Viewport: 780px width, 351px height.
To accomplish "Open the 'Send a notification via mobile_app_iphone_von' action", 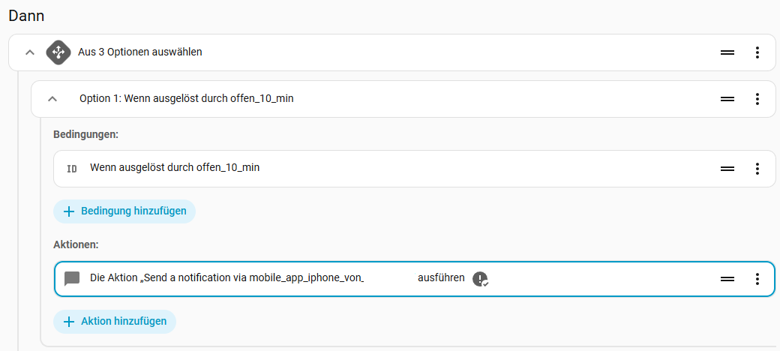I will [414, 279].
